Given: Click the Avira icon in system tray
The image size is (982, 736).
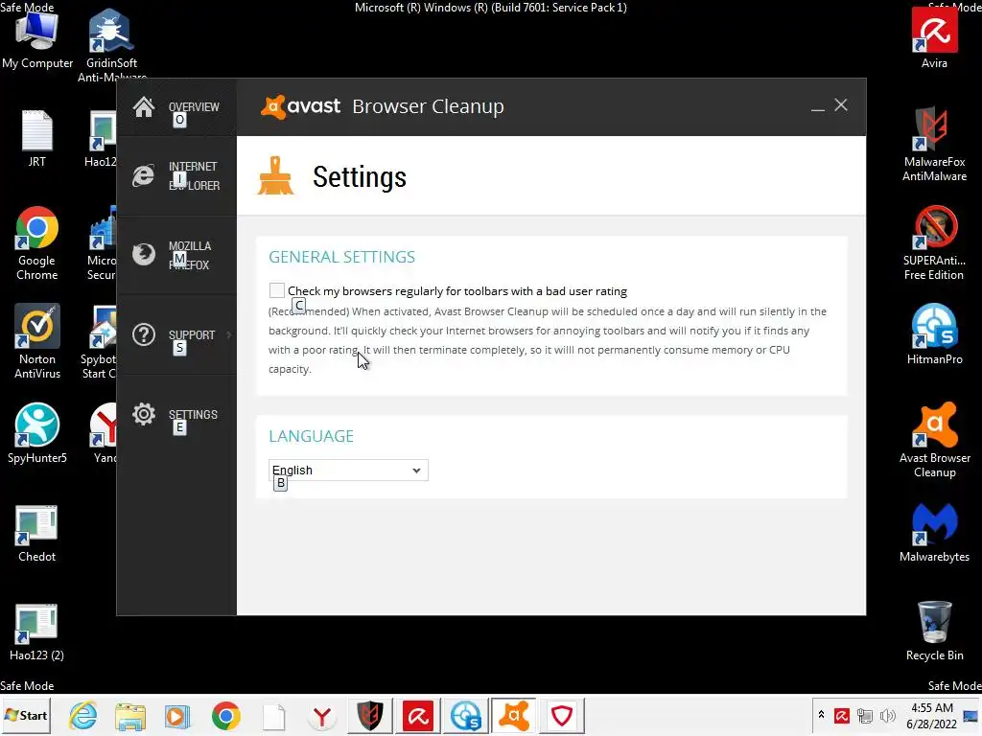Looking at the screenshot, I should (x=842, y=715).
